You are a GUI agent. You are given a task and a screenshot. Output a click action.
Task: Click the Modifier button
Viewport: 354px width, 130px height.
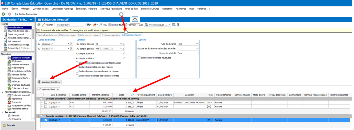pos(47,25)
